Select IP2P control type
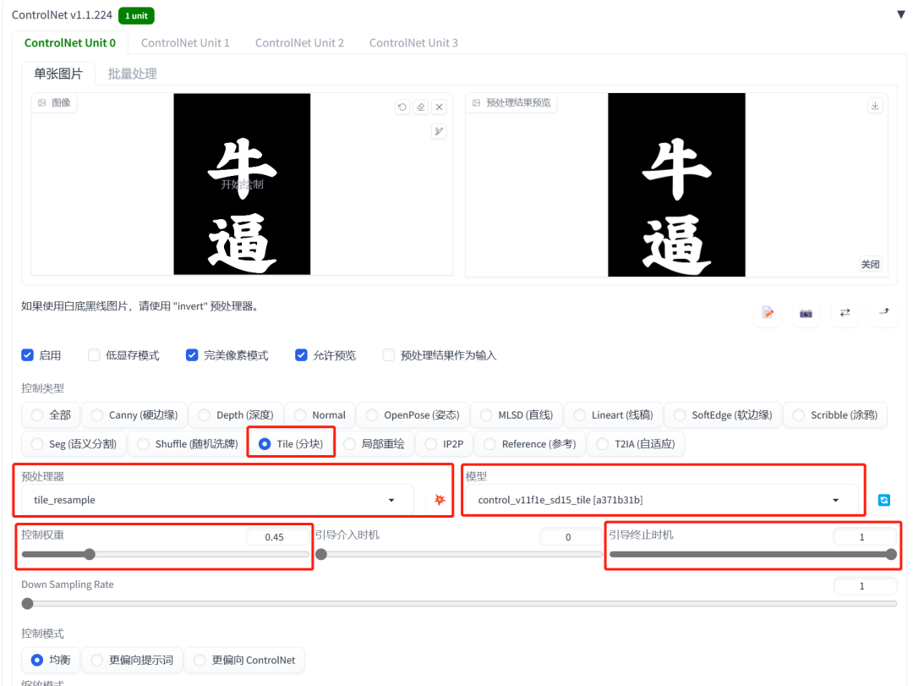This screenshot has width=913, height=686. click(x=444, y=444)
